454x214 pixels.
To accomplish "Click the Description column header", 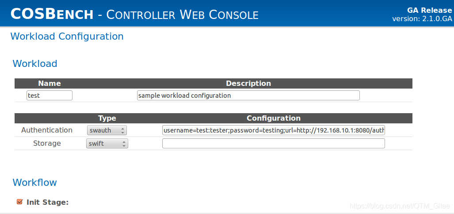I will click(x=248, y=83).
